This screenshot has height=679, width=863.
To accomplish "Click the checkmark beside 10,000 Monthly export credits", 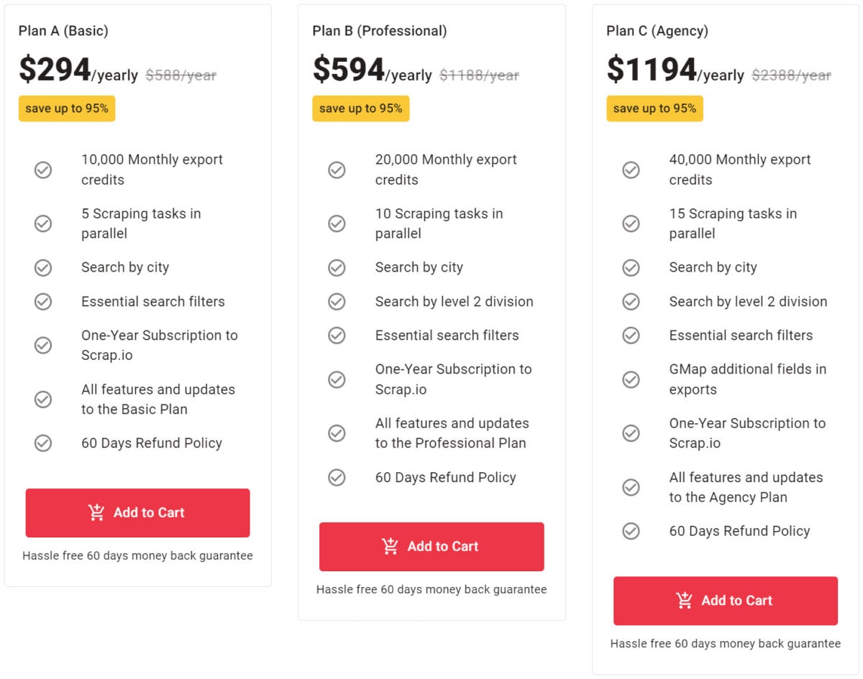I will pos(42,170).
